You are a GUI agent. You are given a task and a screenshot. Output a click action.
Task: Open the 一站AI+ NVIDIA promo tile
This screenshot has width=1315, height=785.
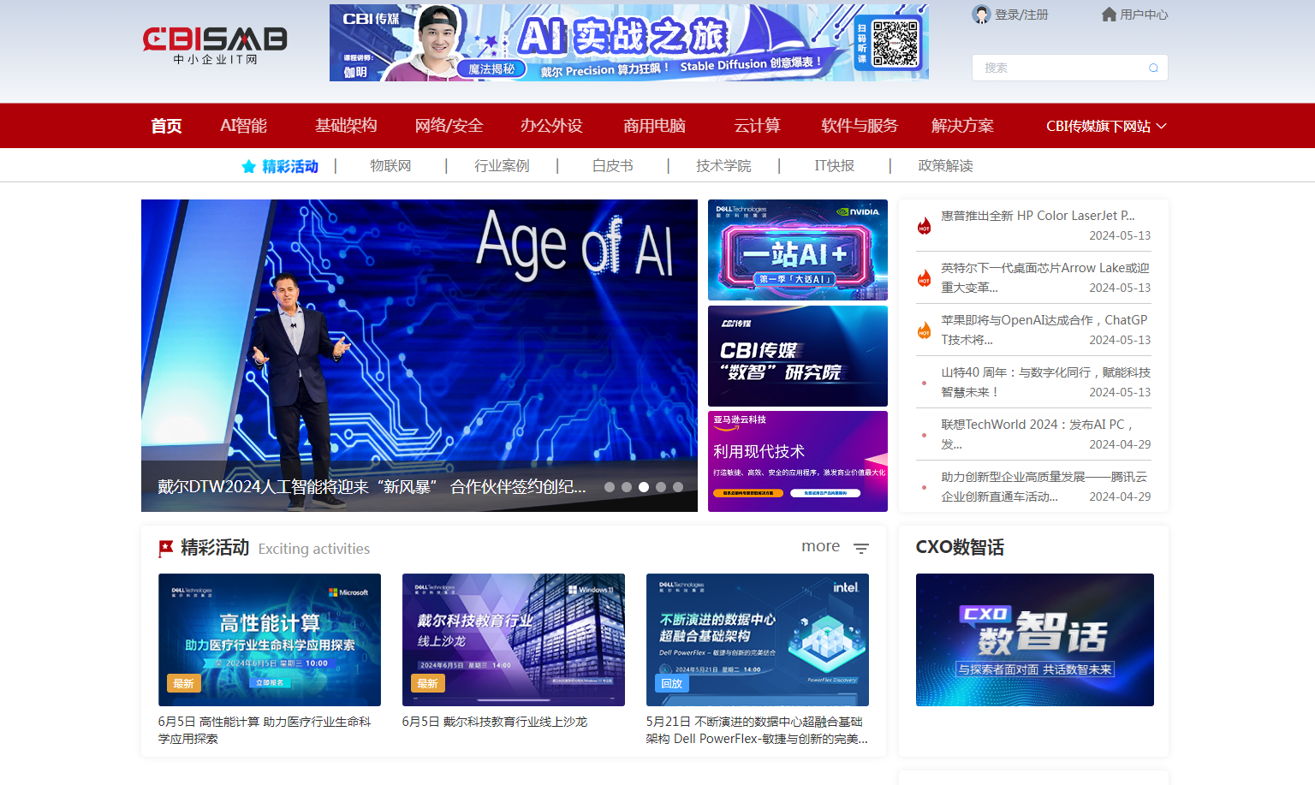798,250
